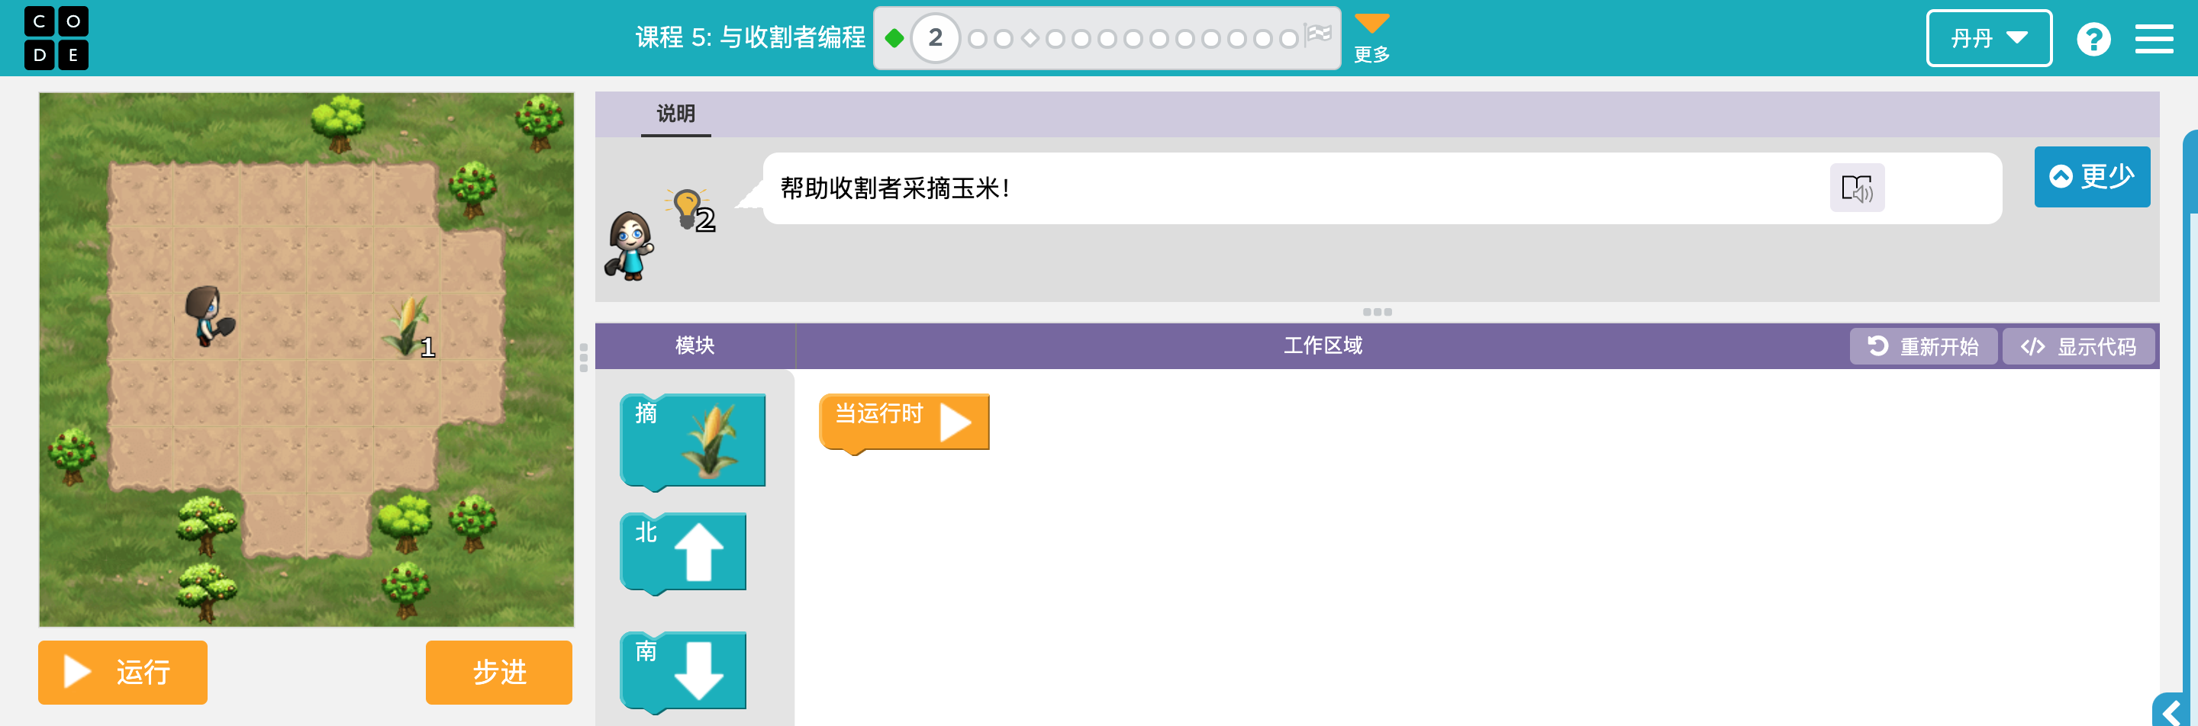Select the 南 down arrow block
The width and height of the screenshot is (2198, 726).
[x=682, y=673]
